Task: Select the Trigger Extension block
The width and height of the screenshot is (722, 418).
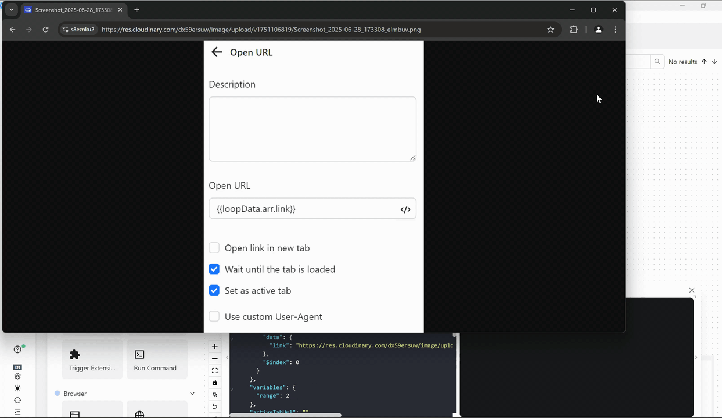Action: pyautogui.click(x=92, y=360)
